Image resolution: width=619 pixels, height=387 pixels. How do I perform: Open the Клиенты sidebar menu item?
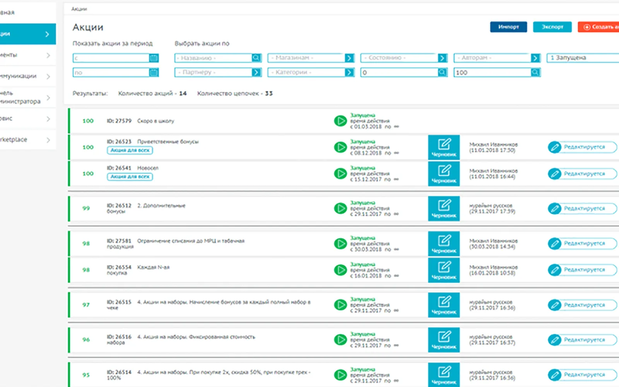click(x=28, y=55)
